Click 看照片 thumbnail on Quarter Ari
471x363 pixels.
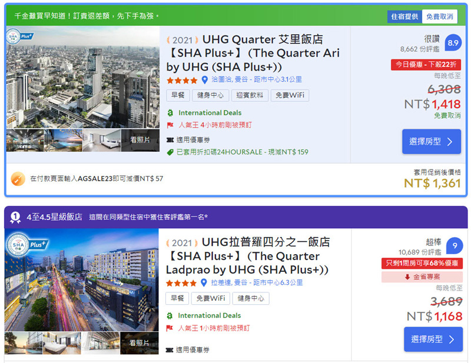[x=140, y=140]
